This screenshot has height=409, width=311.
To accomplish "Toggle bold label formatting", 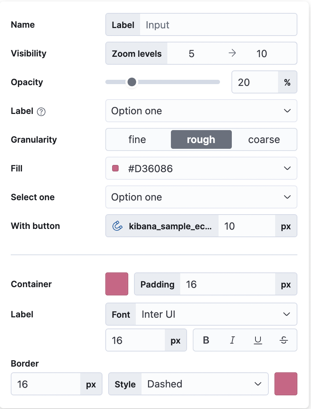I will tap(206, 340).
